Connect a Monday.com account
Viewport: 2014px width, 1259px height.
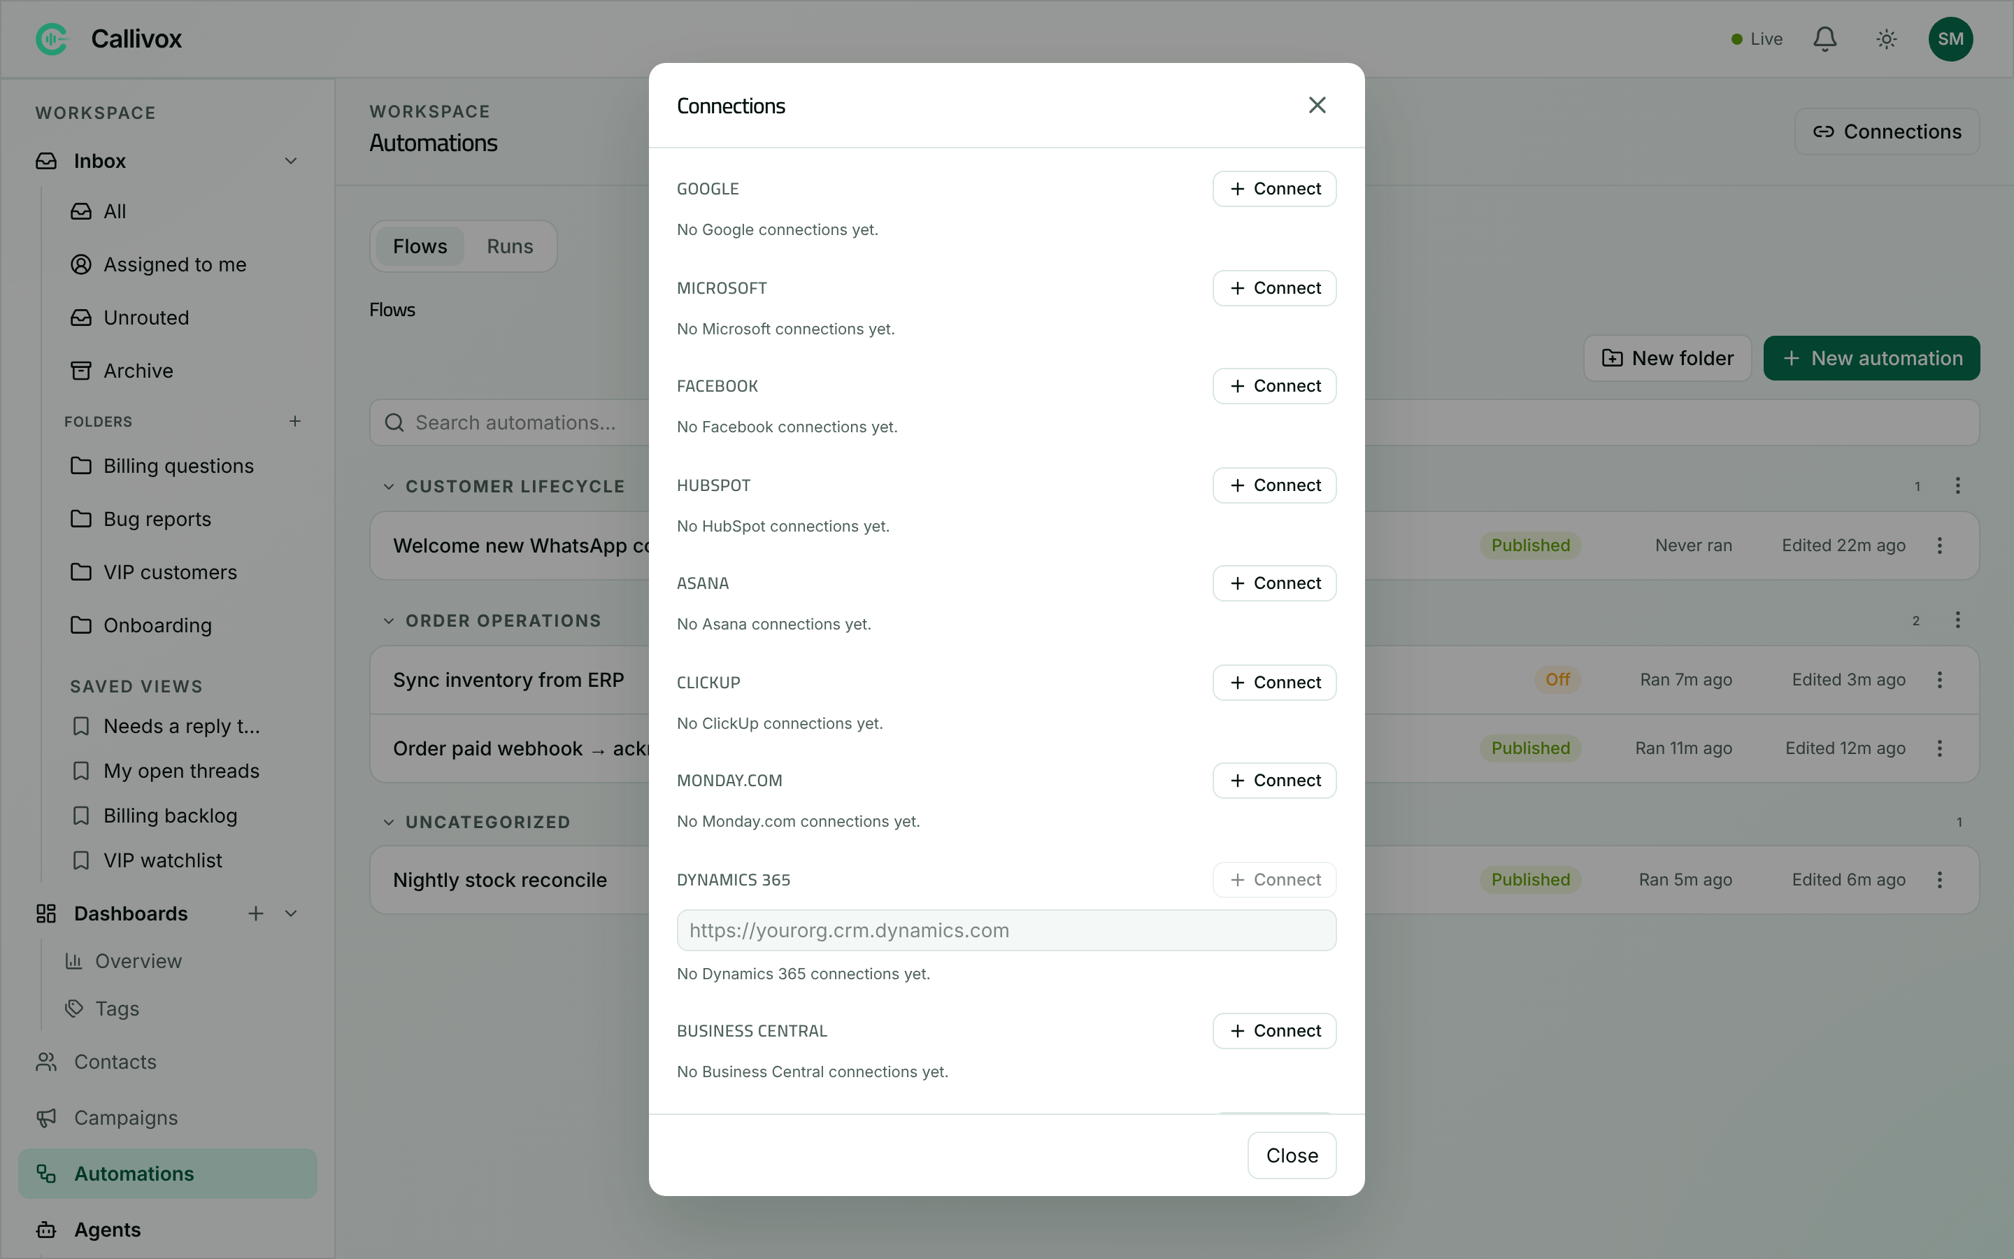[x=1274, y=781]
